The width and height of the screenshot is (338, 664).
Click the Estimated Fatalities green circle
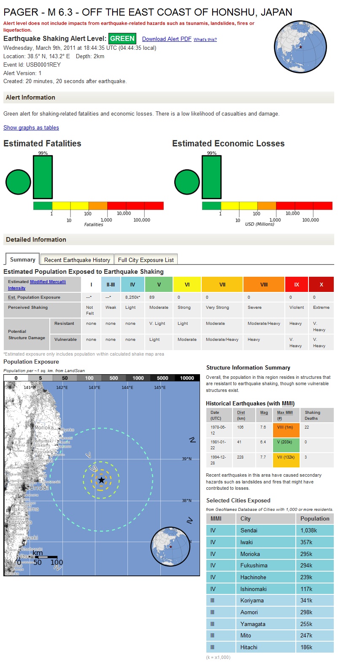(18, 182)
